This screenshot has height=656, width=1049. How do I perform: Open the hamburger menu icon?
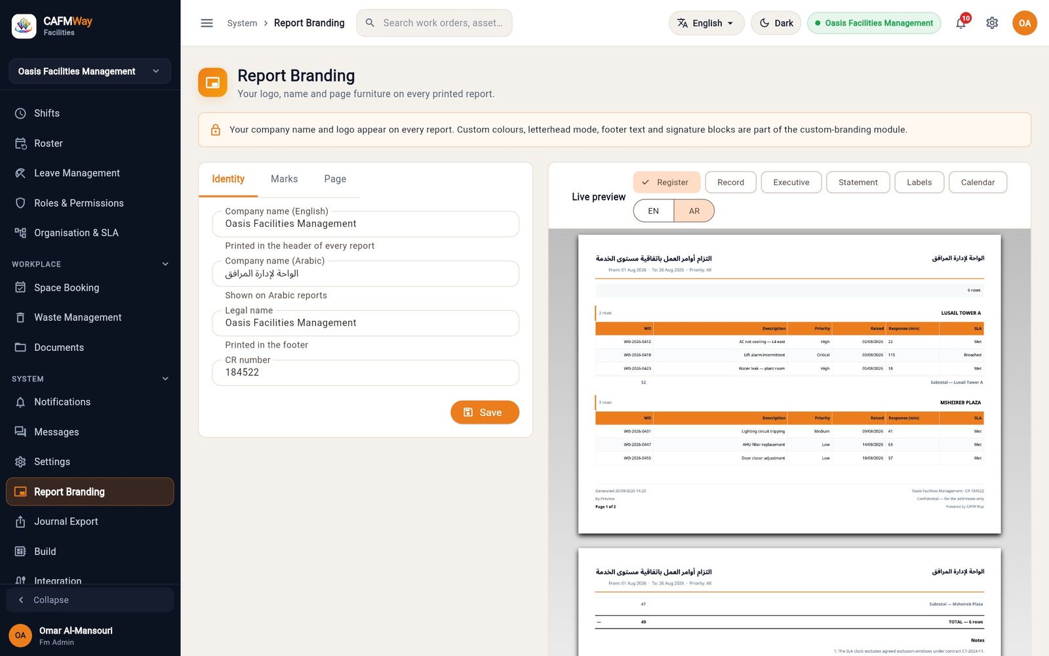[x=207, y=23]
